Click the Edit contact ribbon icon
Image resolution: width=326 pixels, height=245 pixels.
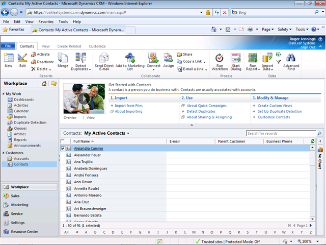pos(22,59)
